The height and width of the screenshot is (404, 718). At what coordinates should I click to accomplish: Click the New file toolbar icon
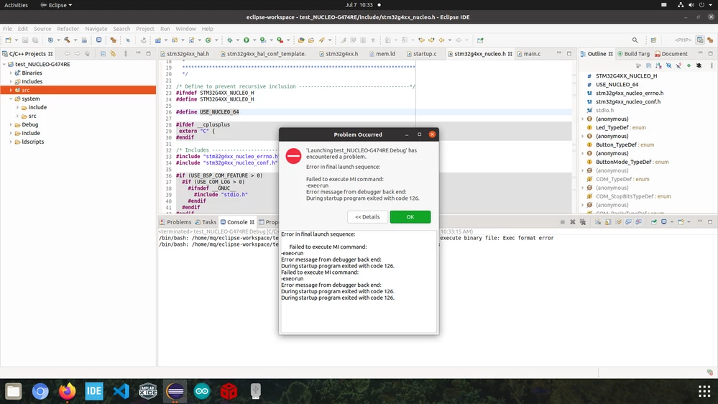8,40
